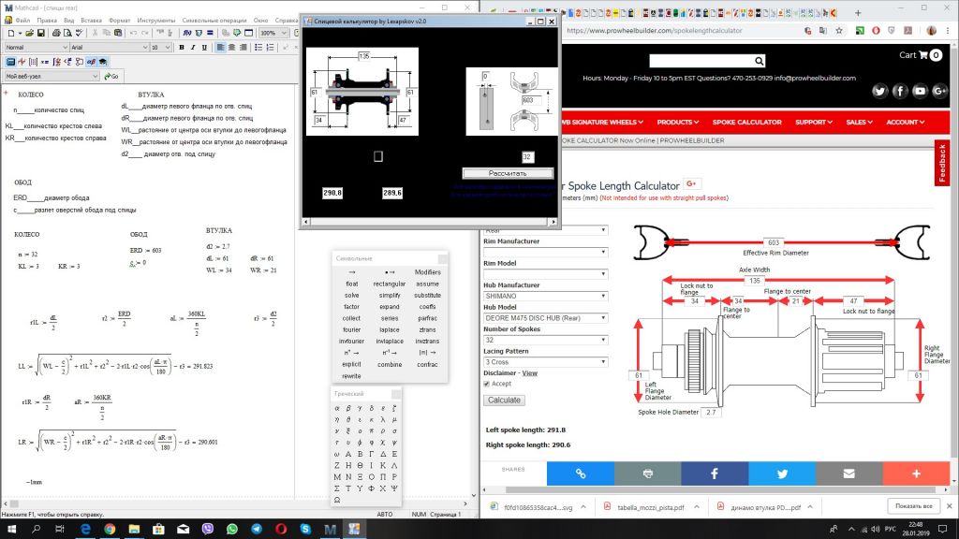Click the Print icon in Mathcad toolbar

[x=54, y=33]
